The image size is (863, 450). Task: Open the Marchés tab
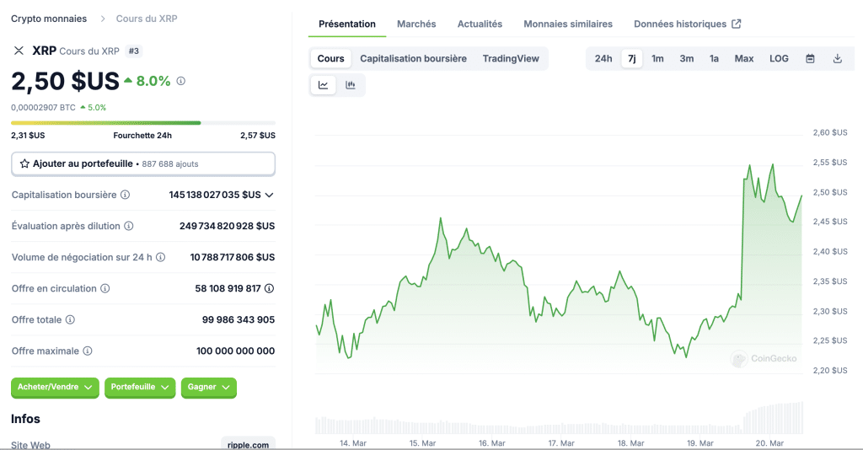416,24
